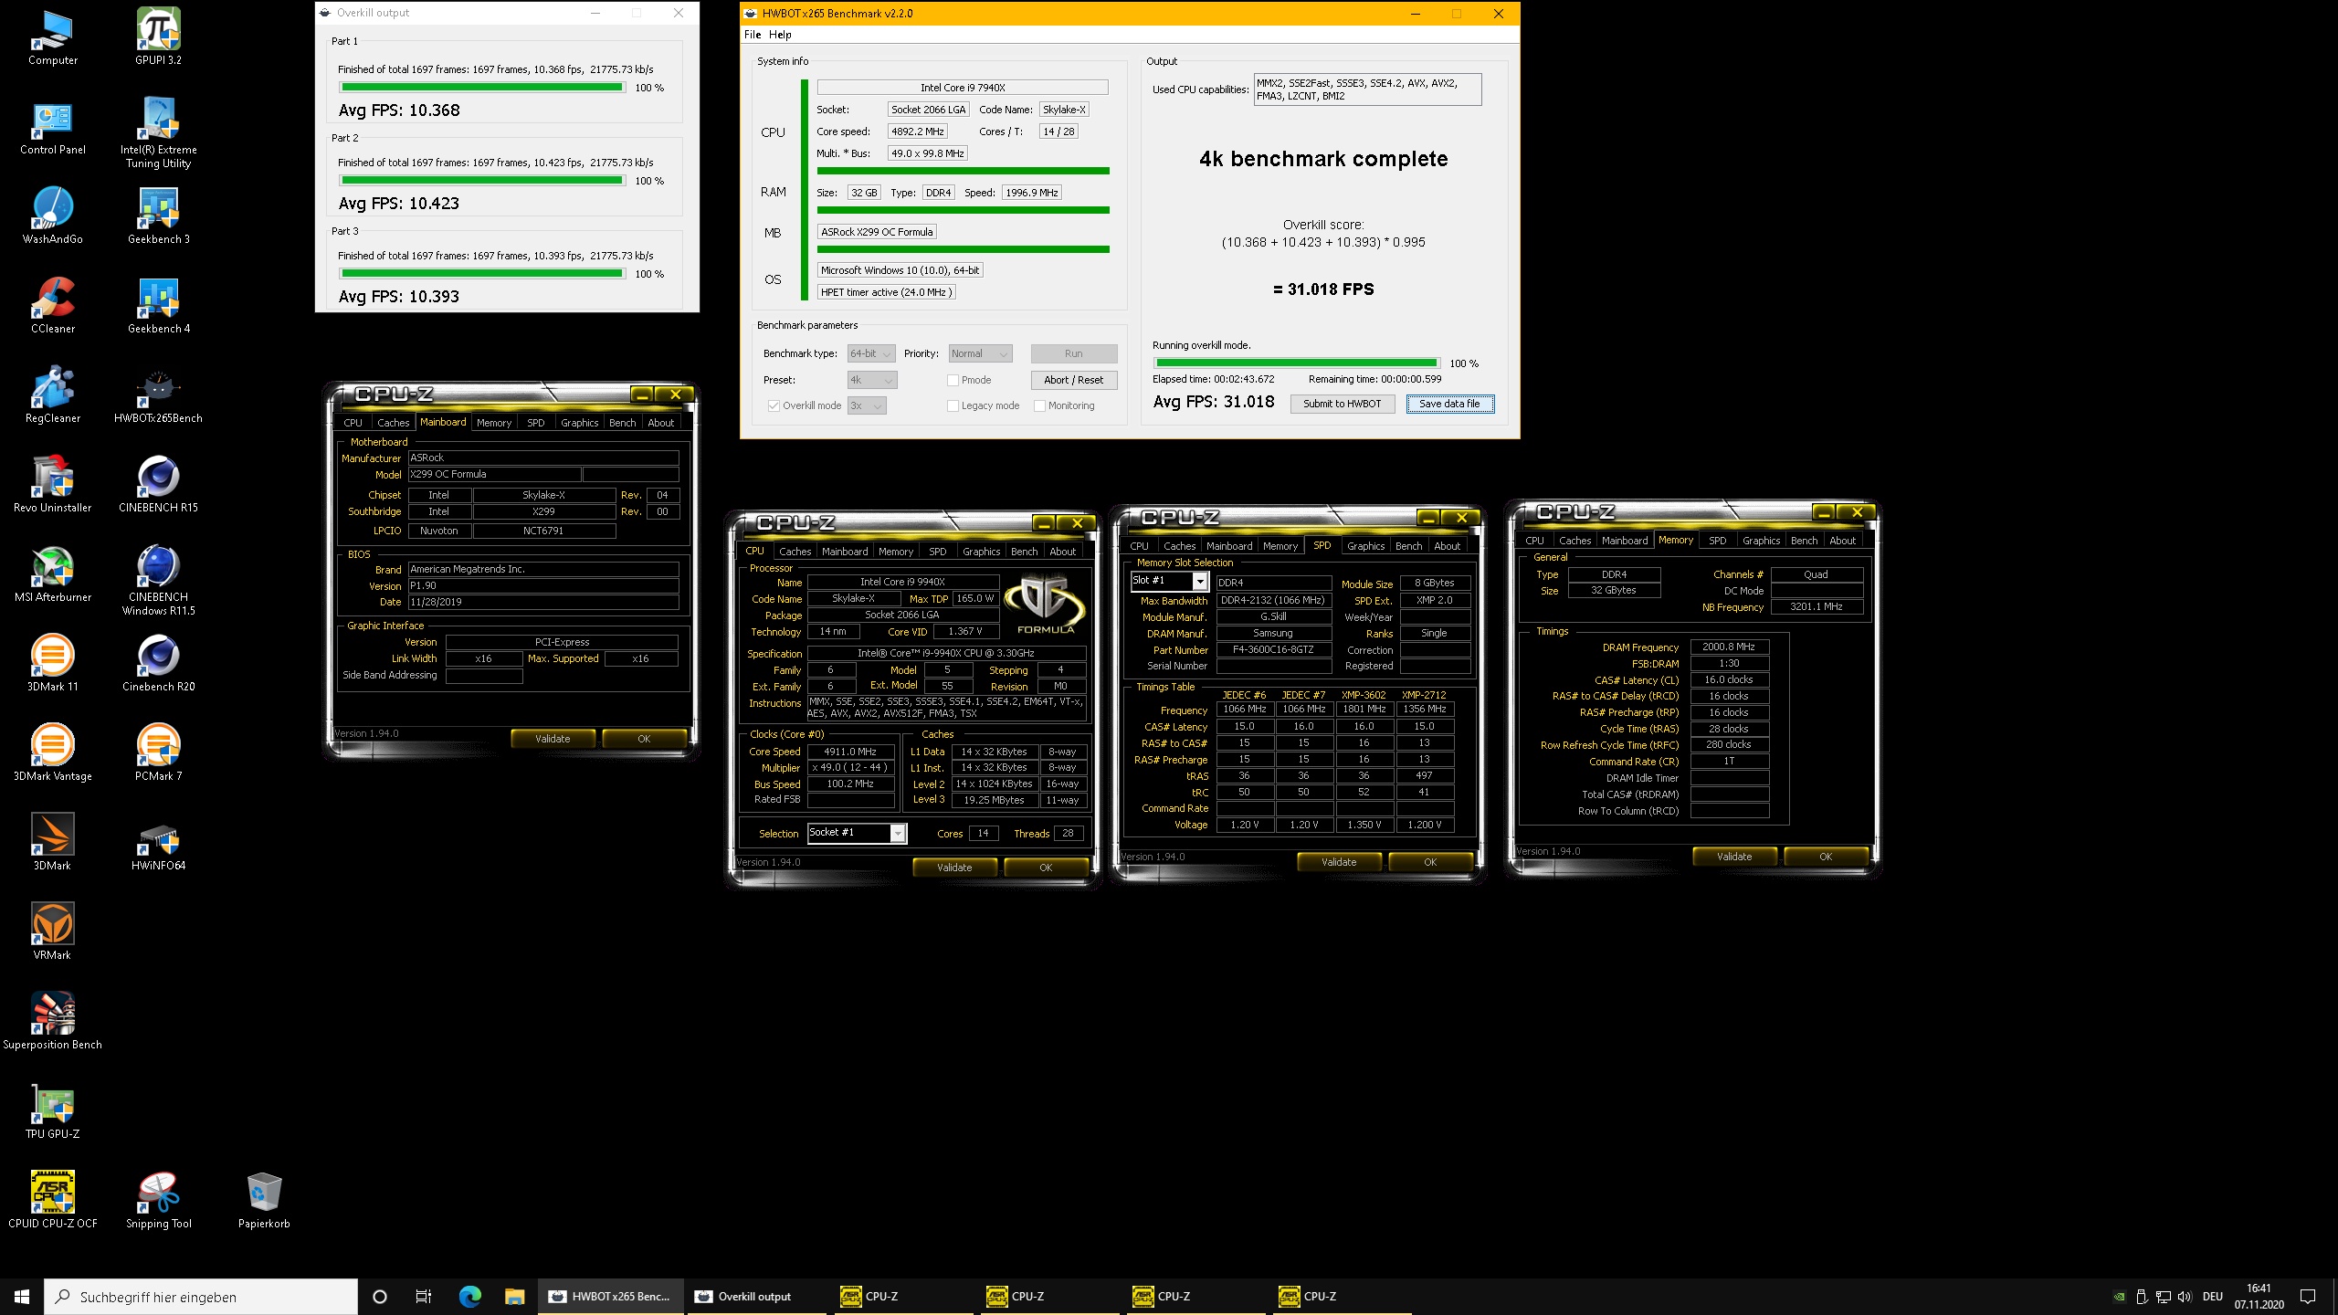Click the Save data file button
This screenshot has height=1315, width=2338.
tap(1449, 404)
